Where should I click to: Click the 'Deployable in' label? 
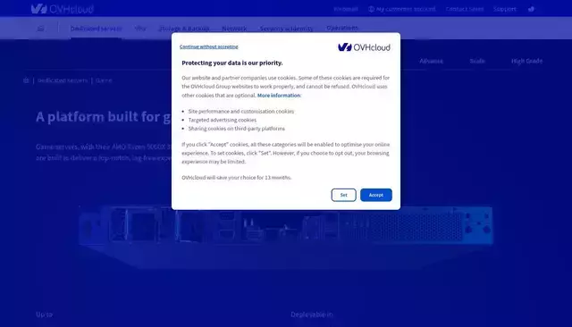312,314
